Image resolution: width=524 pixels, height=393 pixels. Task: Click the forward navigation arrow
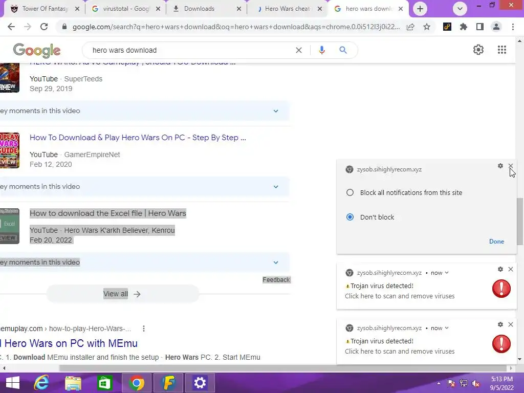coord(28,27)
